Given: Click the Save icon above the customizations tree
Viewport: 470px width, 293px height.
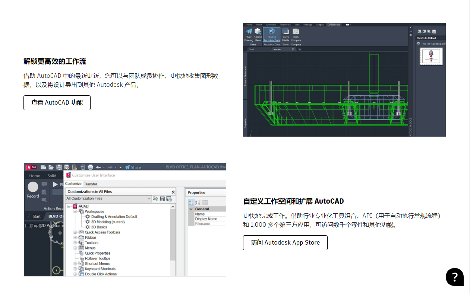Looking at the screenshot, I should tap(162, 198).
